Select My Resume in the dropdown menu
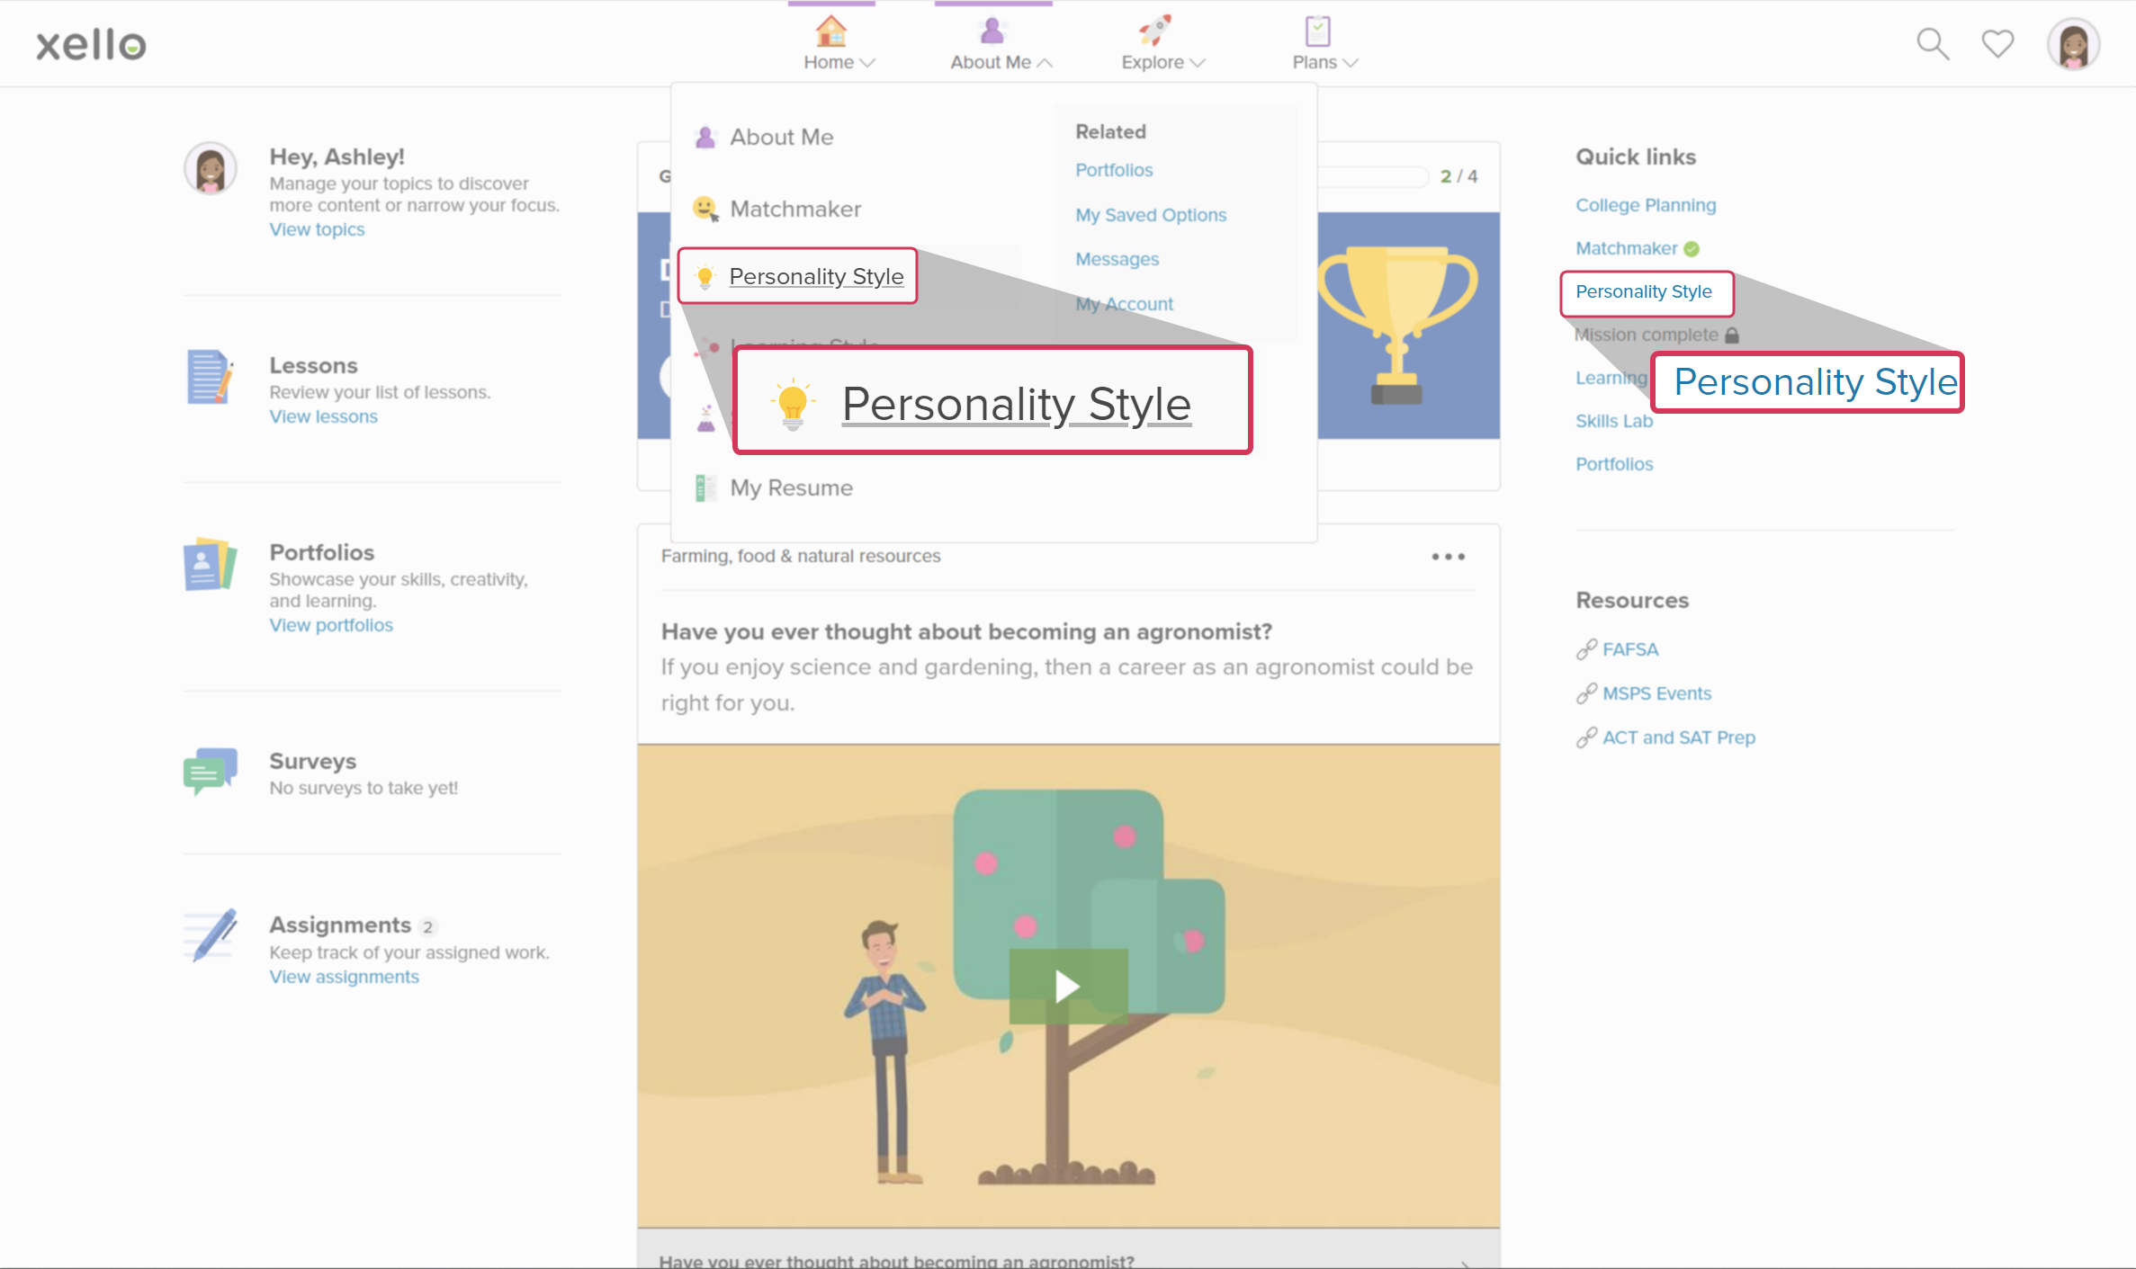The width and height of the screenshot is (2136, 1269). point(791,487)
